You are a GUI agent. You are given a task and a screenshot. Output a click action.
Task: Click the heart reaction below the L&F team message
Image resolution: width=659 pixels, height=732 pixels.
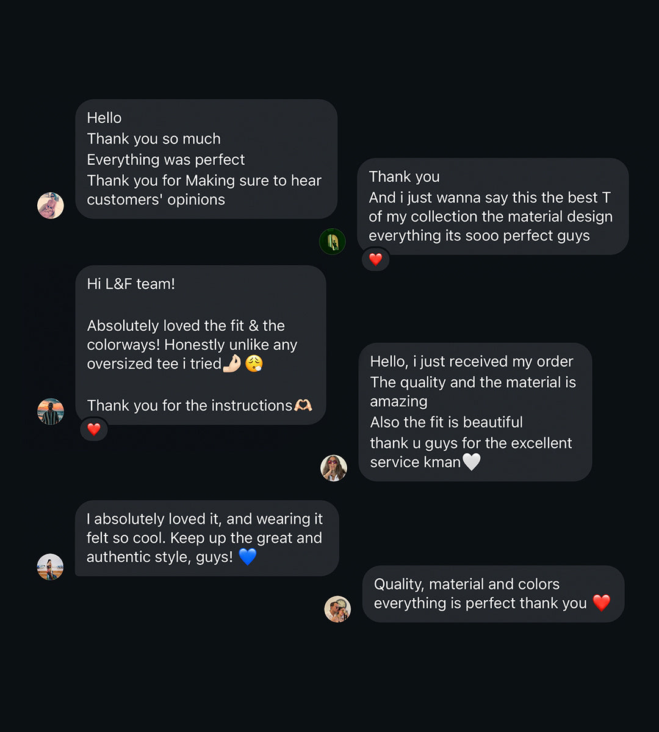pos(94,429)
